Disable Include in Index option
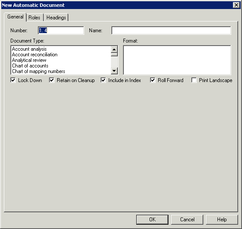 click(x=103, y=80)
